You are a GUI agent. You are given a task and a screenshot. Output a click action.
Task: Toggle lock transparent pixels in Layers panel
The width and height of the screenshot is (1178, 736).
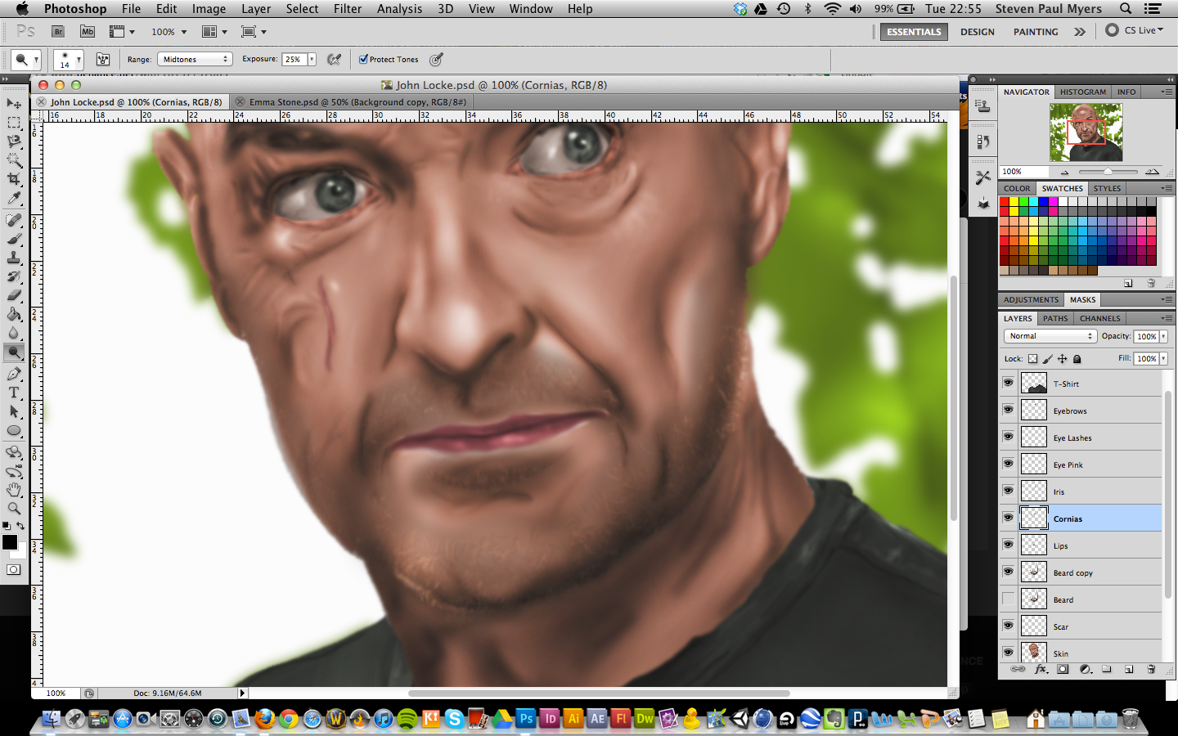tap(1032, 359)
